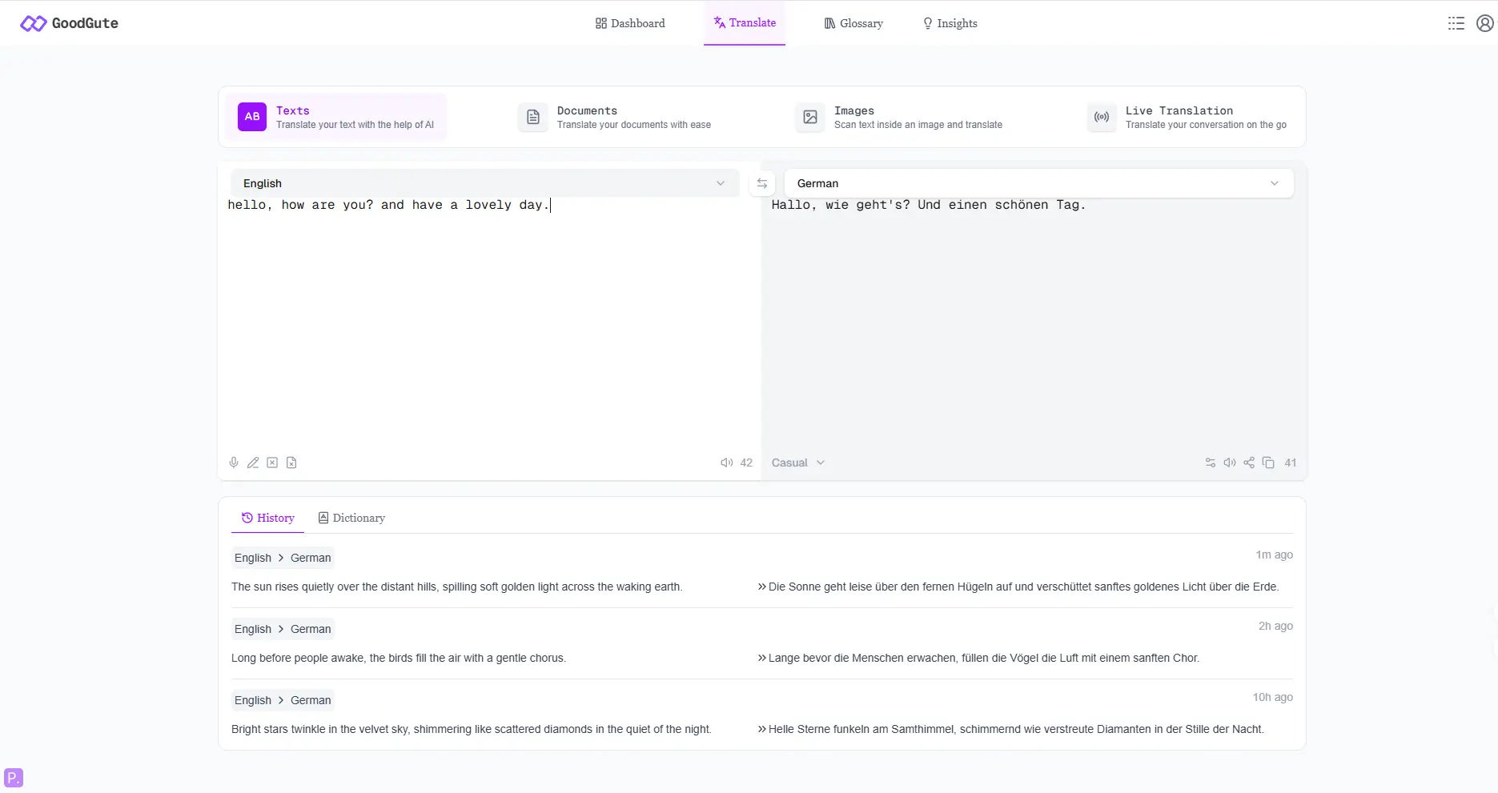Click translation character count 41
Image resolution: width=1498 pixels, height=793 pixels.
click(x=1291, y=463)
